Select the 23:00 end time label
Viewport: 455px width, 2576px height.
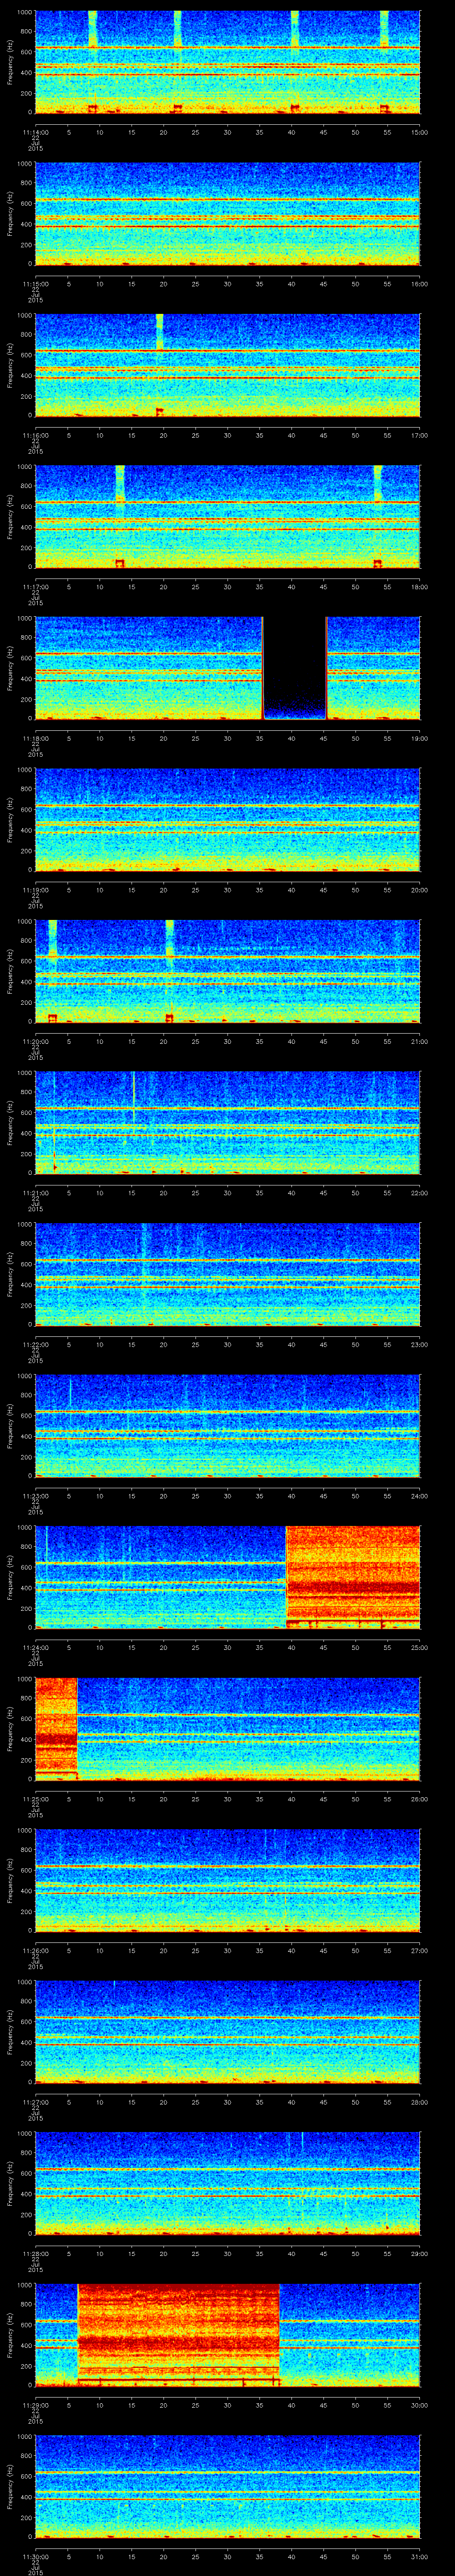(x=419, y=1344)
